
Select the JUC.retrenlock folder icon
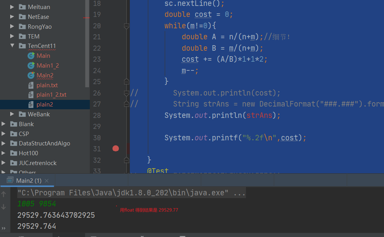tap(13, 163)
